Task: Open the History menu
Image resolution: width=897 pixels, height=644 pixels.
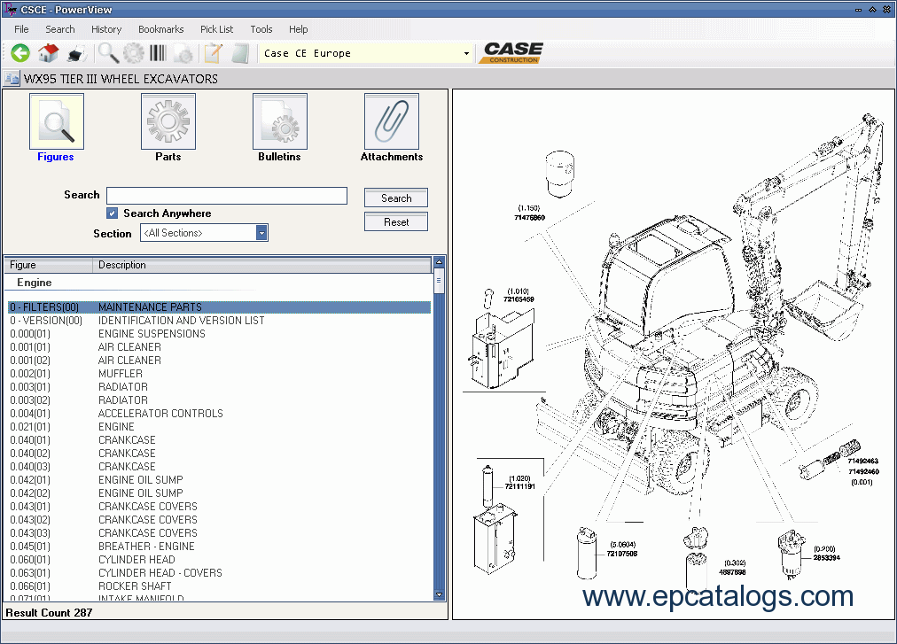Action: click(106, 29)
